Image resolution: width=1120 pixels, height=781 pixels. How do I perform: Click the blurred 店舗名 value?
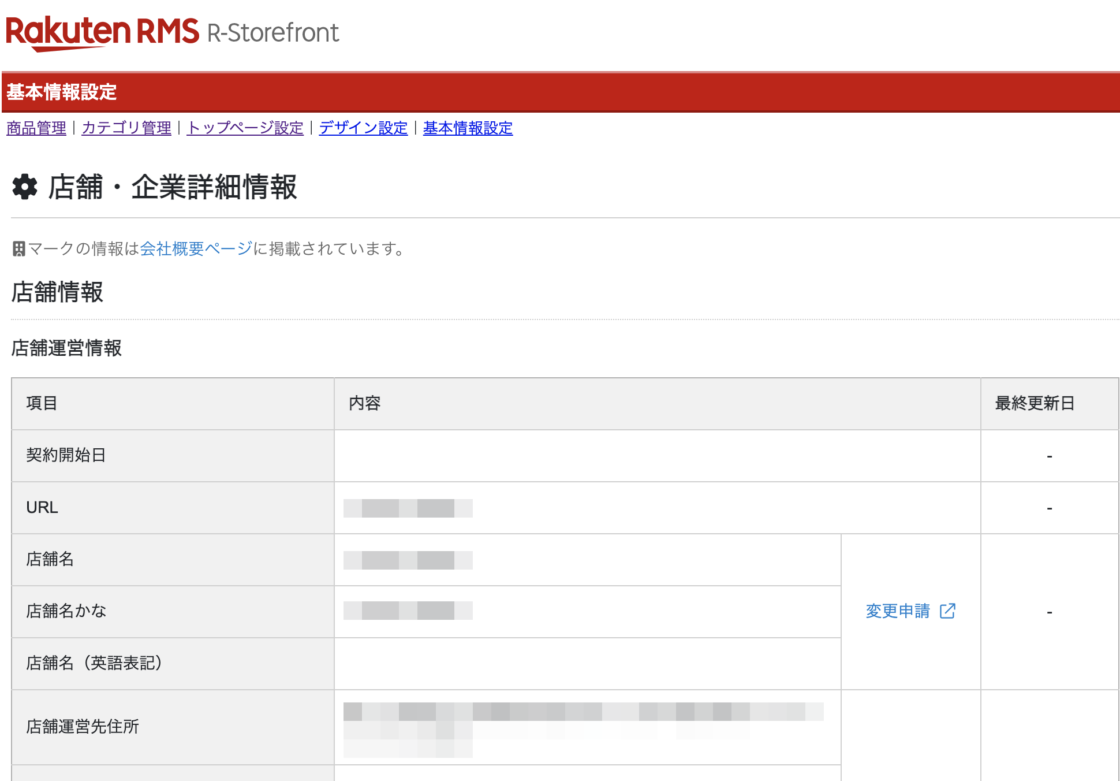tap(408, 560)
